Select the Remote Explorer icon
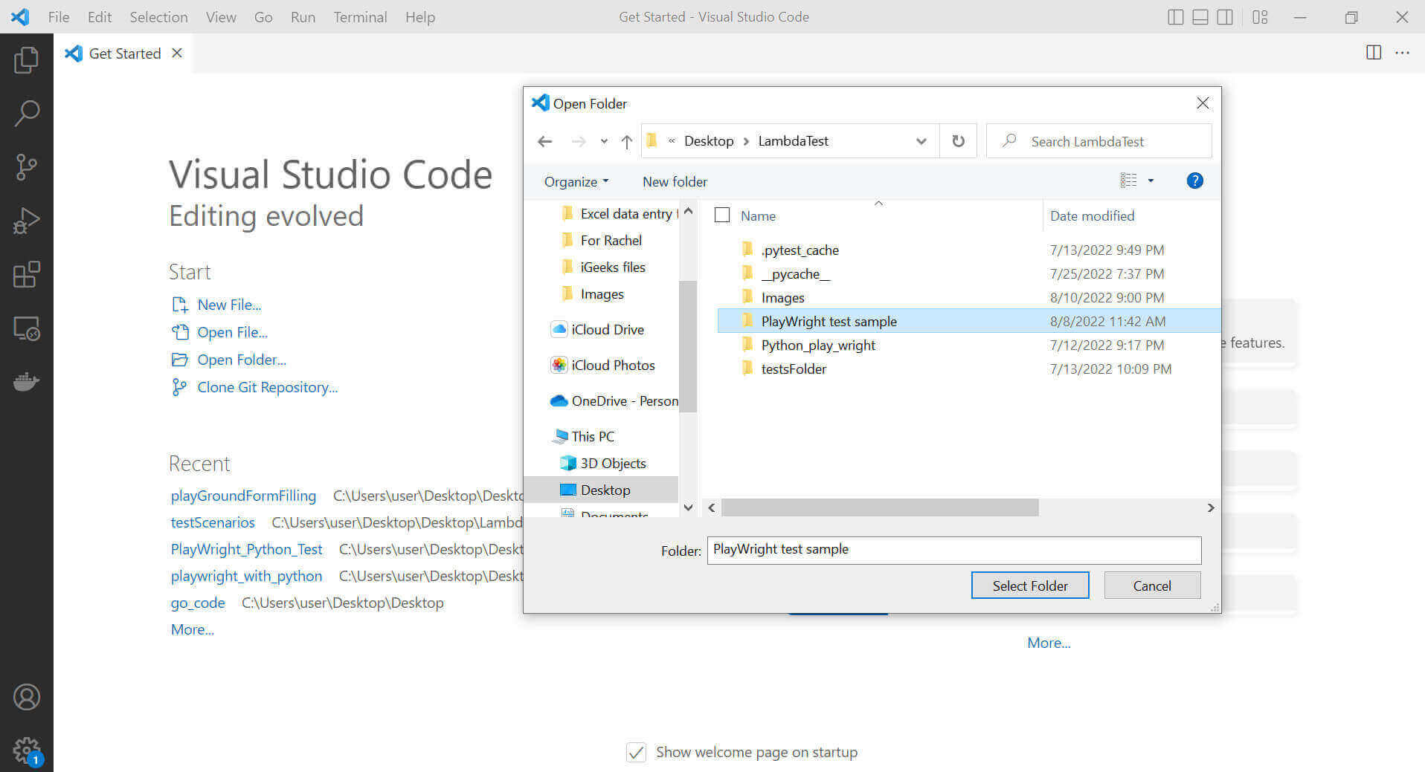This screenshot has height=772, width=1425. click(x=27, y=328)
